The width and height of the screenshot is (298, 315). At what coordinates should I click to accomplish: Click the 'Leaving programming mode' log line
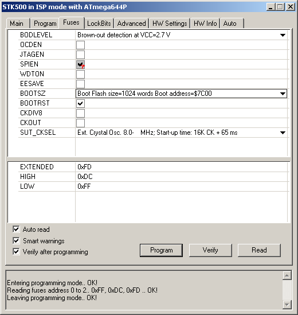52,298
